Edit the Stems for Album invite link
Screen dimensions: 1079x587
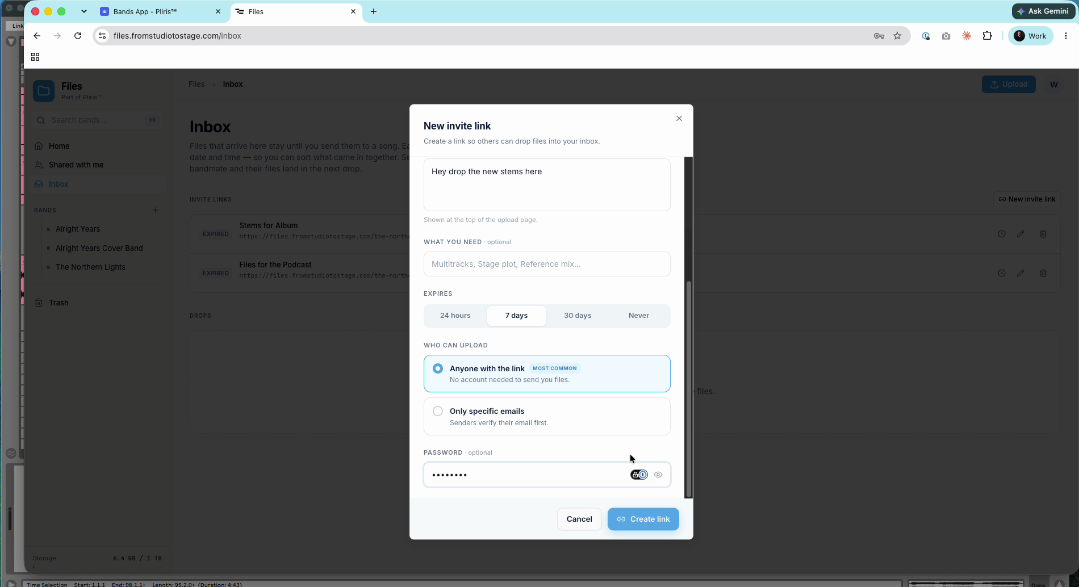(x=1021, y=234)
